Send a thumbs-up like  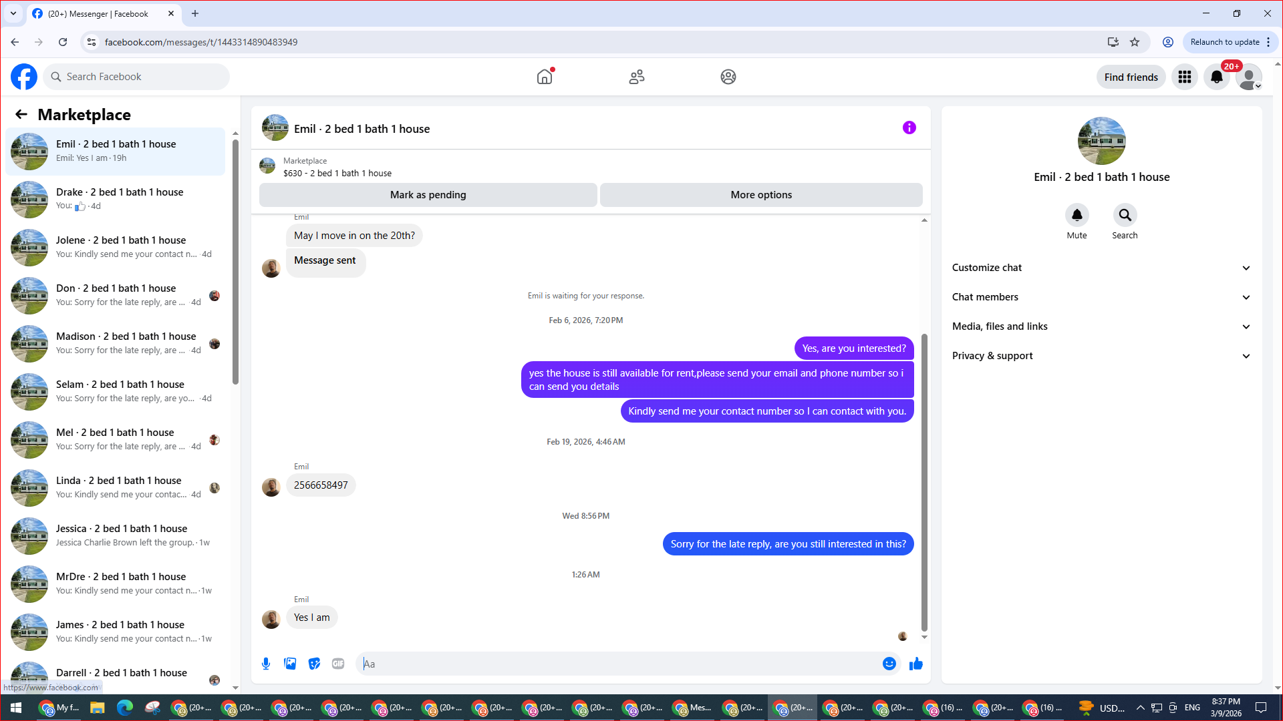(915, 664)
